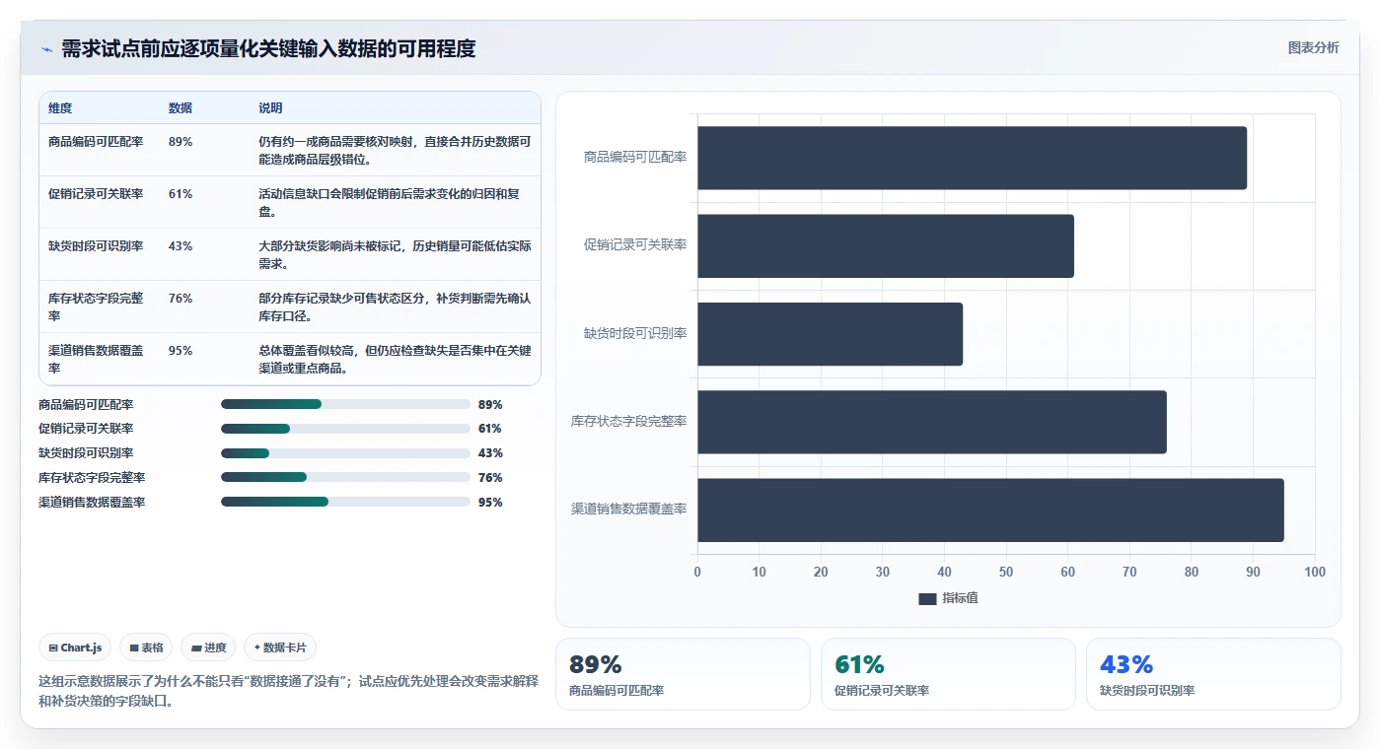This screenshot has height=749, width=1380.
Task: Click chart y-axis label 渠道销售数据覆盖率
Action: (x=629, y=510)
